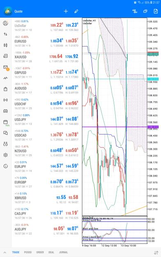
Task: Open the news page icon in sidebar
Action: 5,56
